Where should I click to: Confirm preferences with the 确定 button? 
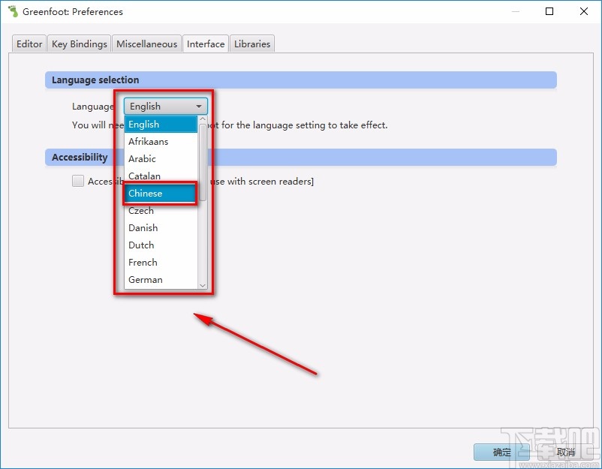501,452
